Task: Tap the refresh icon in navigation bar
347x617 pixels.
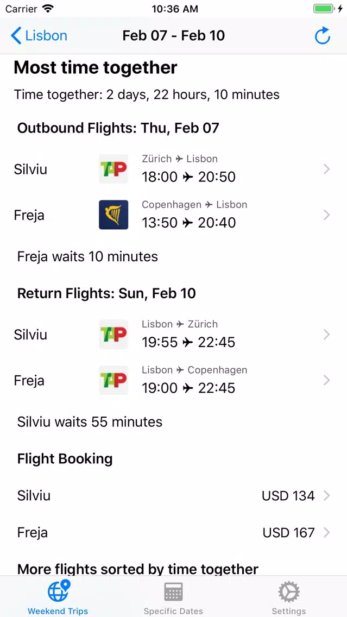Action: 322,36
